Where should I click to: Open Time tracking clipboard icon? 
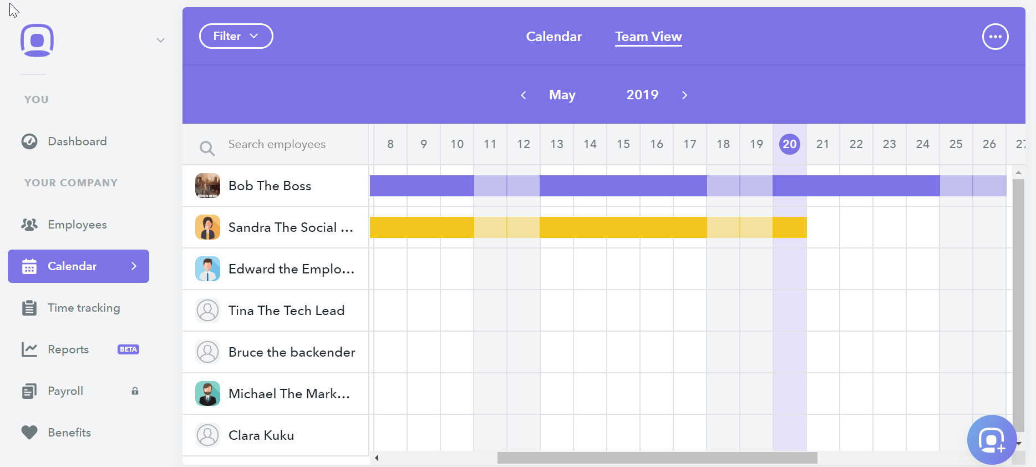pos(29,308)
